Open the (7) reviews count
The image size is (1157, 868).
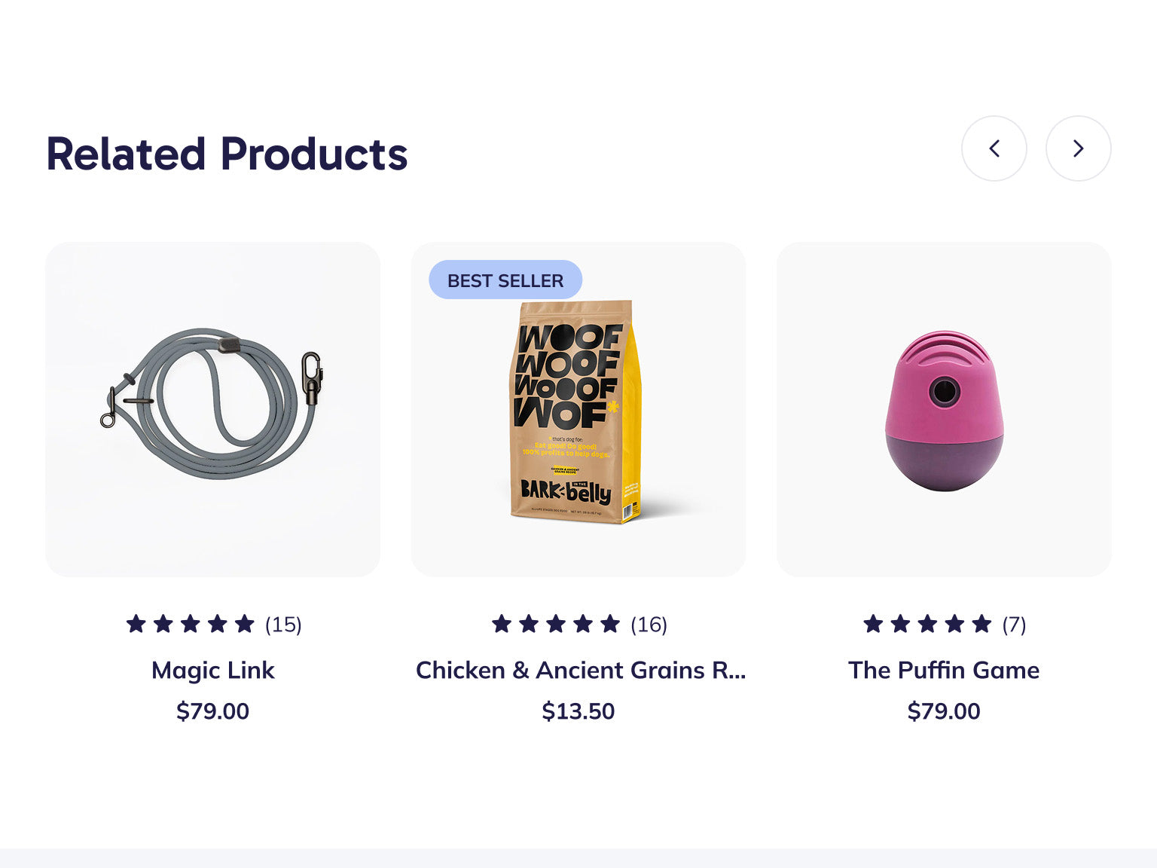(x=1014, y=625)
